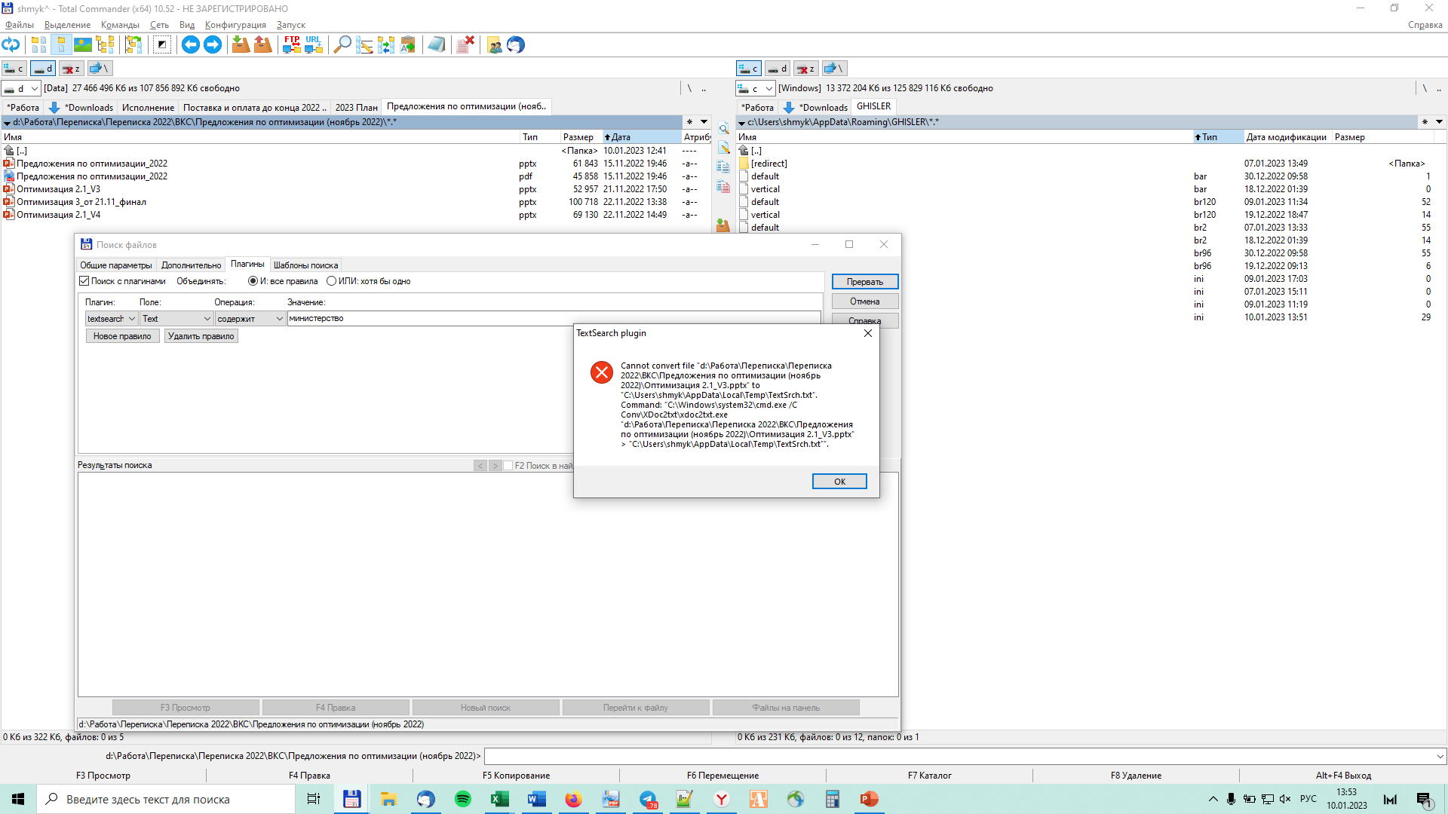Image resolution: width=1448 pixels, height=814 pixels.
Task: Click the Go back blue arrow icon
Action: [190, 45]
